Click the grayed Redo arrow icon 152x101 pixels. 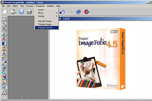pos(70,12)
